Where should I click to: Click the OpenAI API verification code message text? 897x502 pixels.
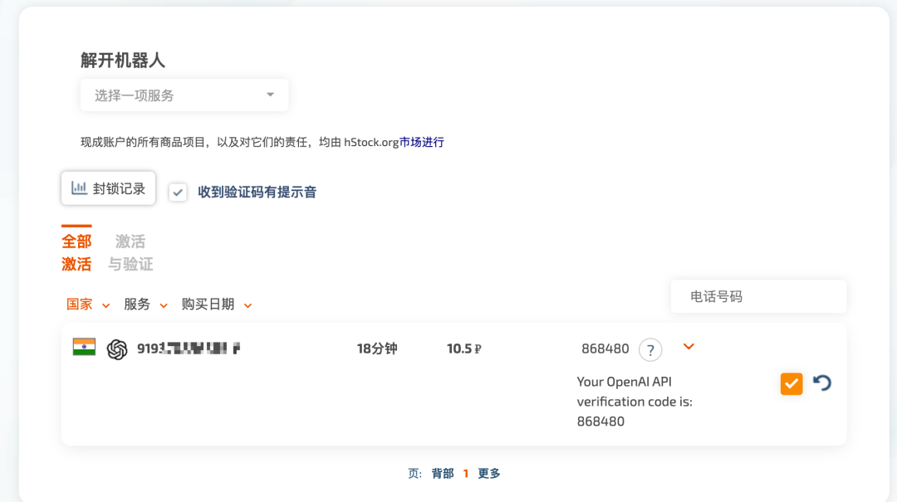coord(635,402)
